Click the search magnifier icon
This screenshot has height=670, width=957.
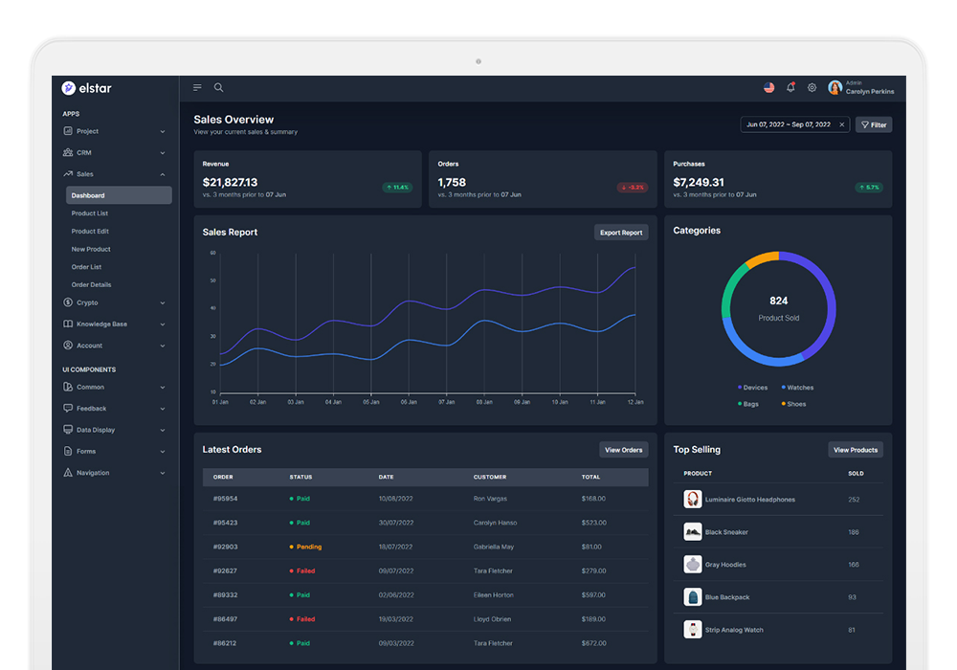(x=218, y=87)
